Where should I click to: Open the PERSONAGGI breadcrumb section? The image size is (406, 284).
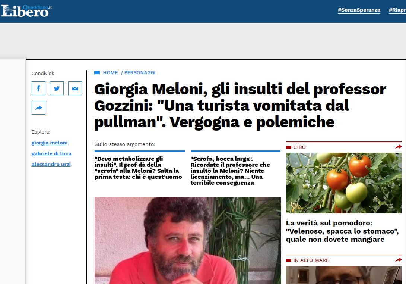140,73
